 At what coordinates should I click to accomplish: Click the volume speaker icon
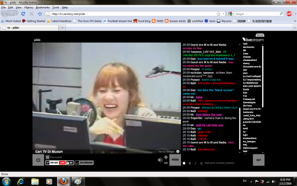(161, 160)
